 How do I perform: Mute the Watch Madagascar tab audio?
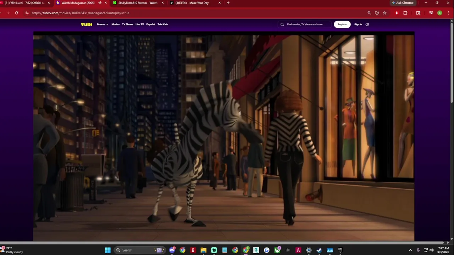[100, 3]
